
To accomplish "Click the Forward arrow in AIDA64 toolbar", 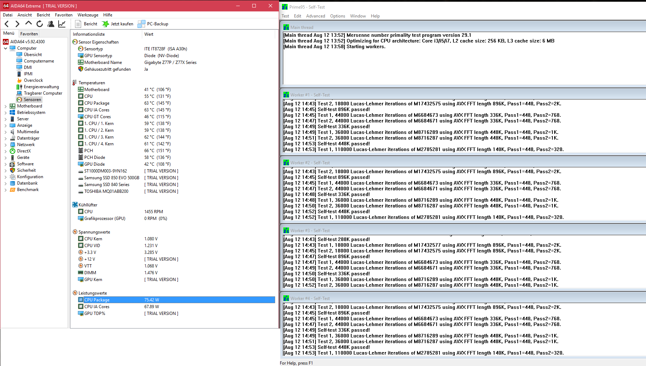I will (x=17, y=24).
